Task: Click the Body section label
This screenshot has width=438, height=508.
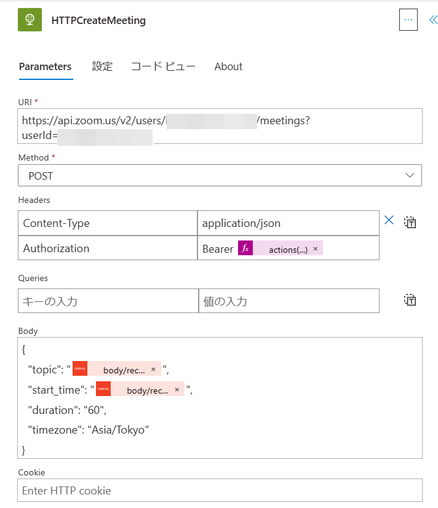Action: pyautogui.click(x=28, y=331)
